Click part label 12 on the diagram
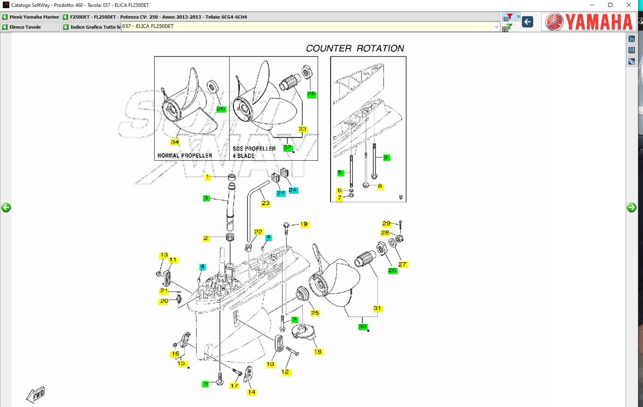Screen dimensions: 643x407 coord(285,372)
